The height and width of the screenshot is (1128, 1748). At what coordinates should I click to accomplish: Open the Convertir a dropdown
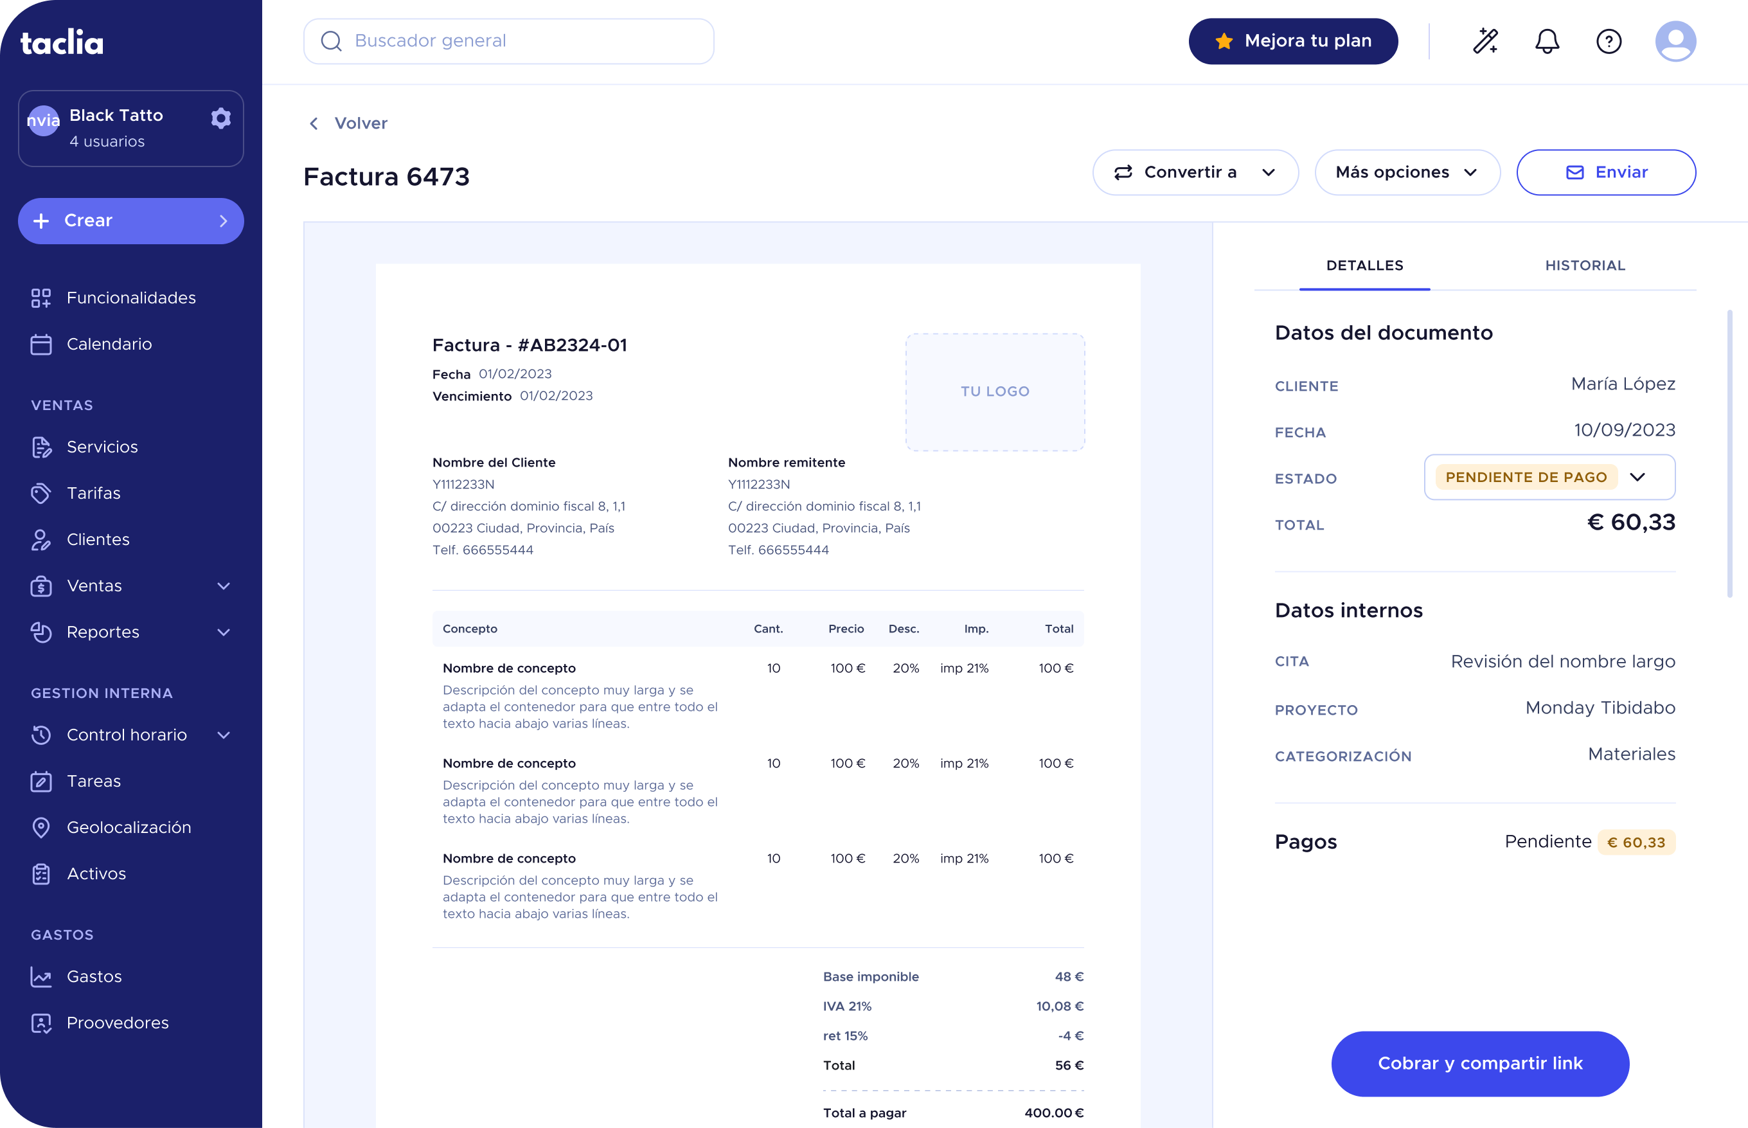point(1195,172)
